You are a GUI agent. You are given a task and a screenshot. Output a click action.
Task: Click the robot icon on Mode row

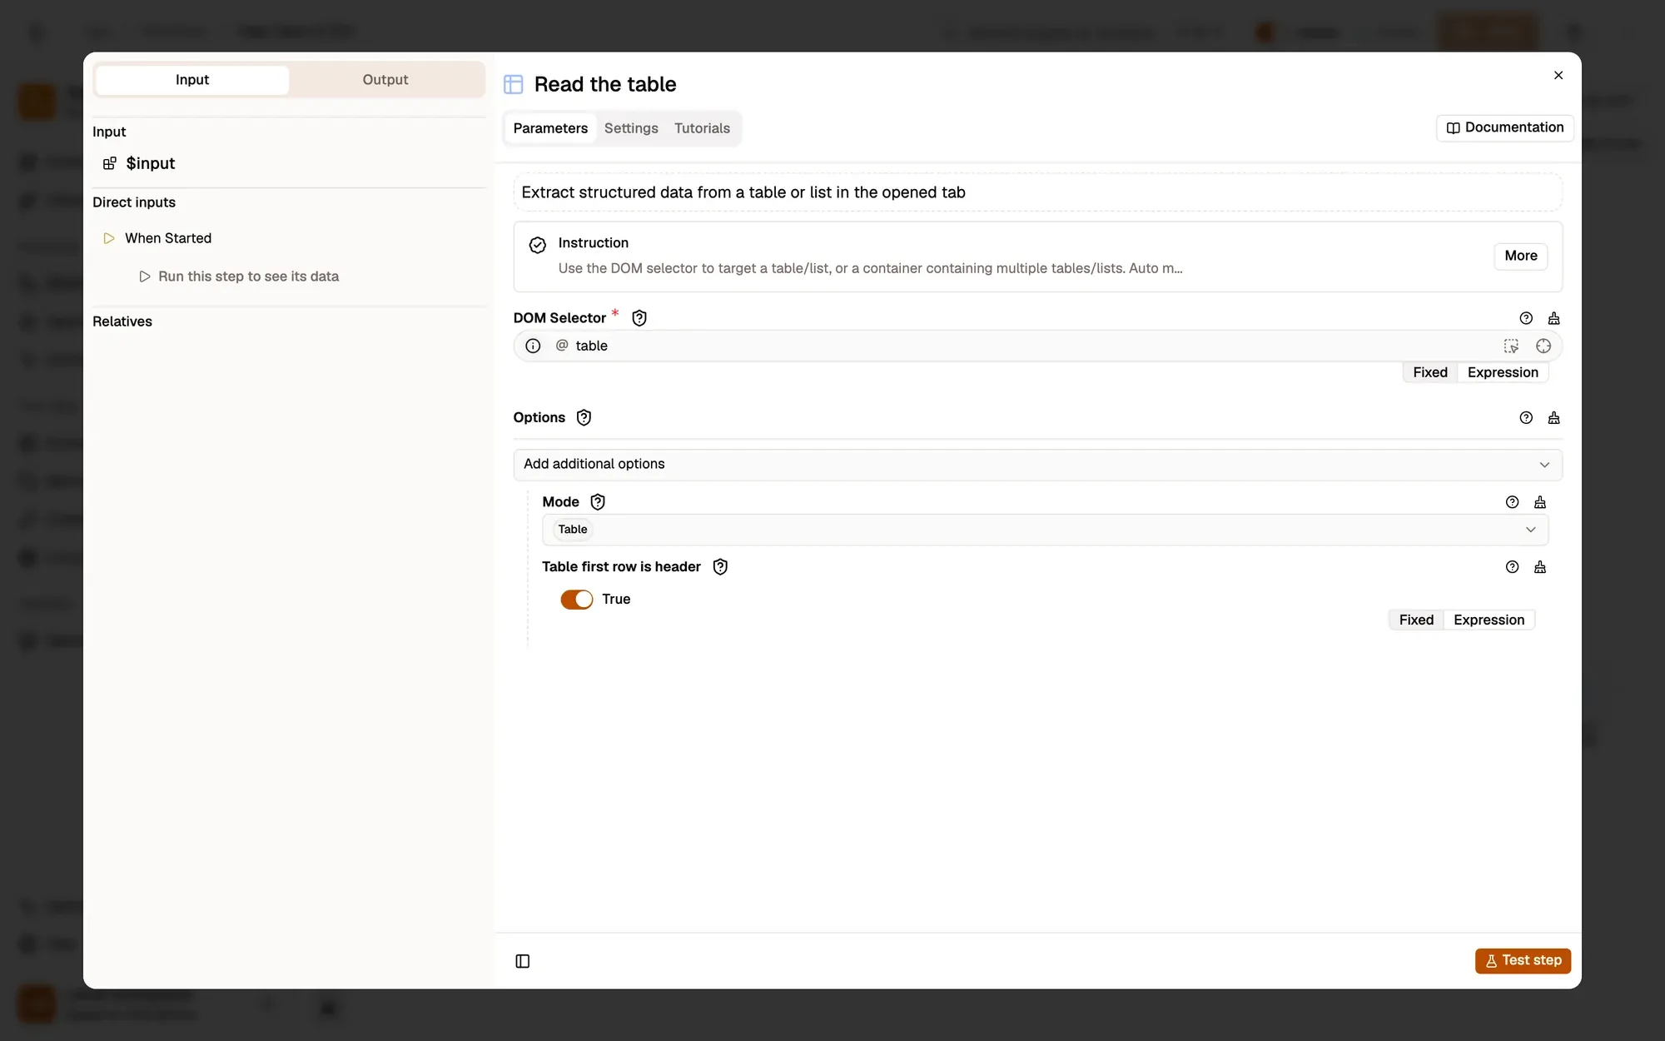pos(1540,502)
